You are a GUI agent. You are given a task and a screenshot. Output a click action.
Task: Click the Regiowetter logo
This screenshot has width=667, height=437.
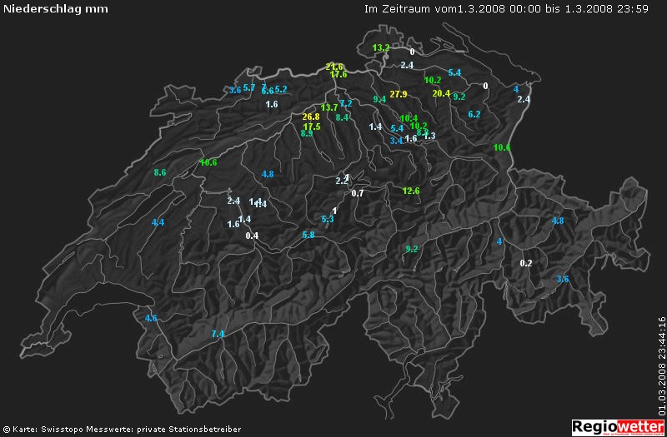point(618,426)
